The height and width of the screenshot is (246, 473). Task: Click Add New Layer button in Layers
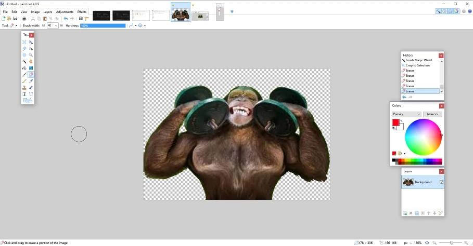(405, 213)
